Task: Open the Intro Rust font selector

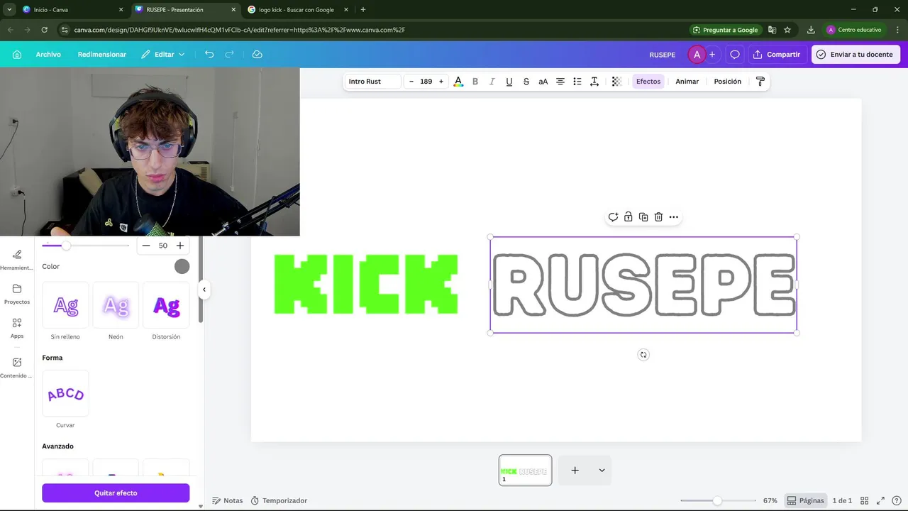Action: [373, 82]
